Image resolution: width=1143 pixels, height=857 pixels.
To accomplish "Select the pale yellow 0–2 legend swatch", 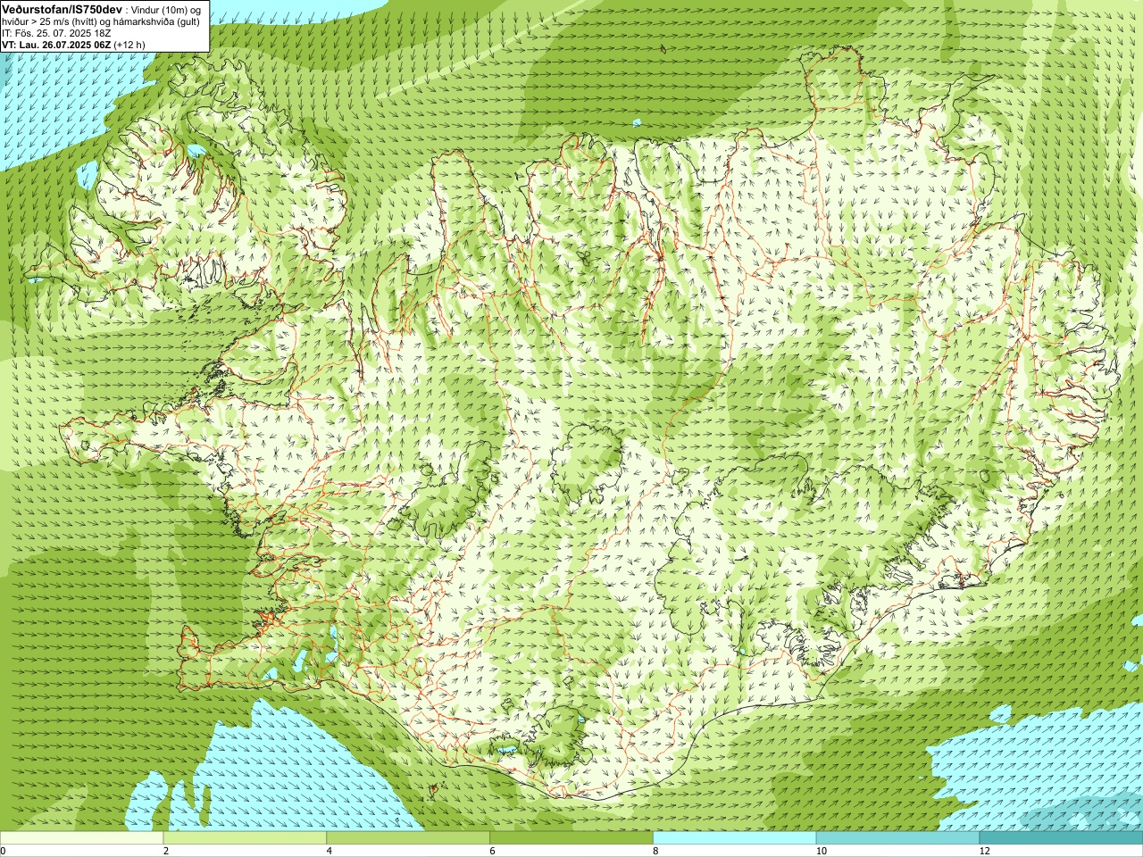I will pyautogui.click(x=82, y=838).
